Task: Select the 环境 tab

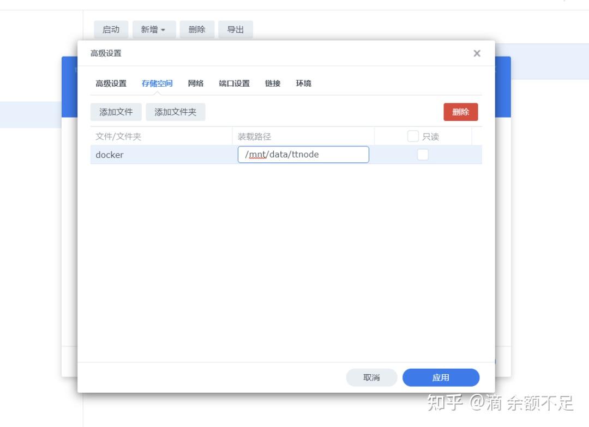Action: [303, 83]
